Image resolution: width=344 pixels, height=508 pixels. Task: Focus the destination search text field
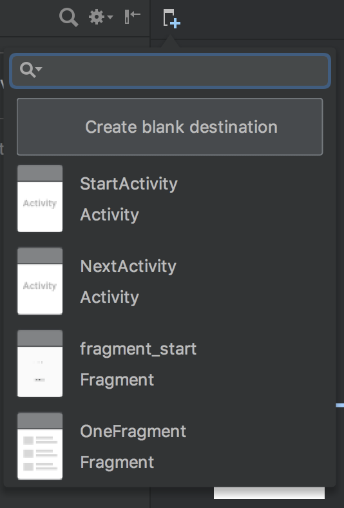pyautogui.click(x=170, y=71)
